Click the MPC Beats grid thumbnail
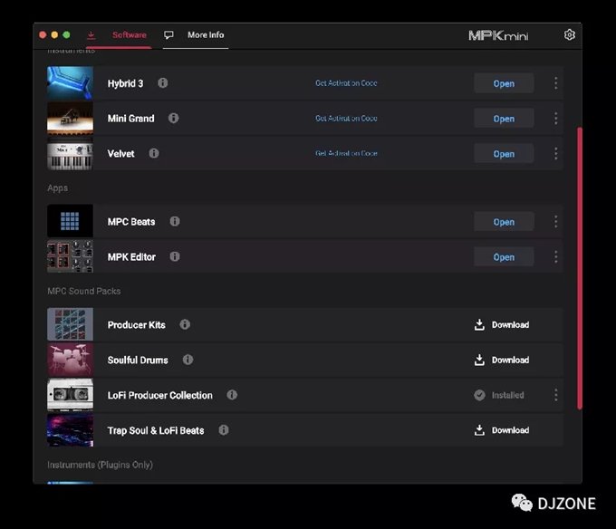Screen dimensions: 616x529 [70, 221]
